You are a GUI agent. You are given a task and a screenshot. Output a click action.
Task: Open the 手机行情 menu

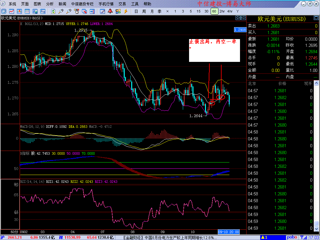click(x=106, y=4)
